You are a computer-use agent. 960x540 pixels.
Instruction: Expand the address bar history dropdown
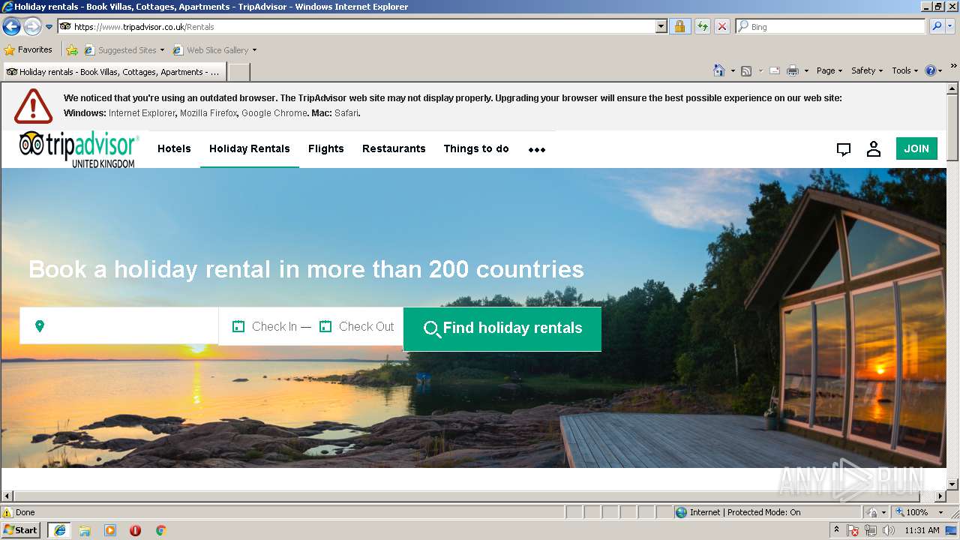coord(661,27)
